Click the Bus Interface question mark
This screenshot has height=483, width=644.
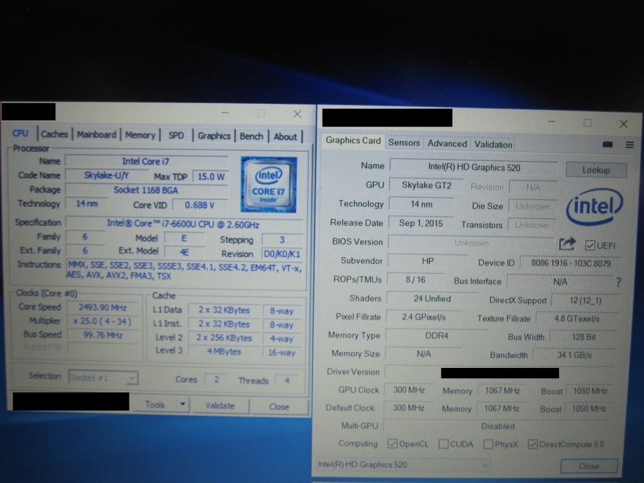pyautogui.click(x=619, y=282)
